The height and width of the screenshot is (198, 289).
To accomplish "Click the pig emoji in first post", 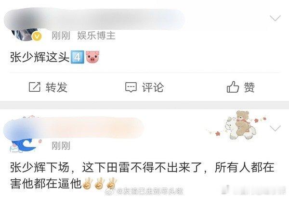I will pyautogui.click(x=92, y=57).
